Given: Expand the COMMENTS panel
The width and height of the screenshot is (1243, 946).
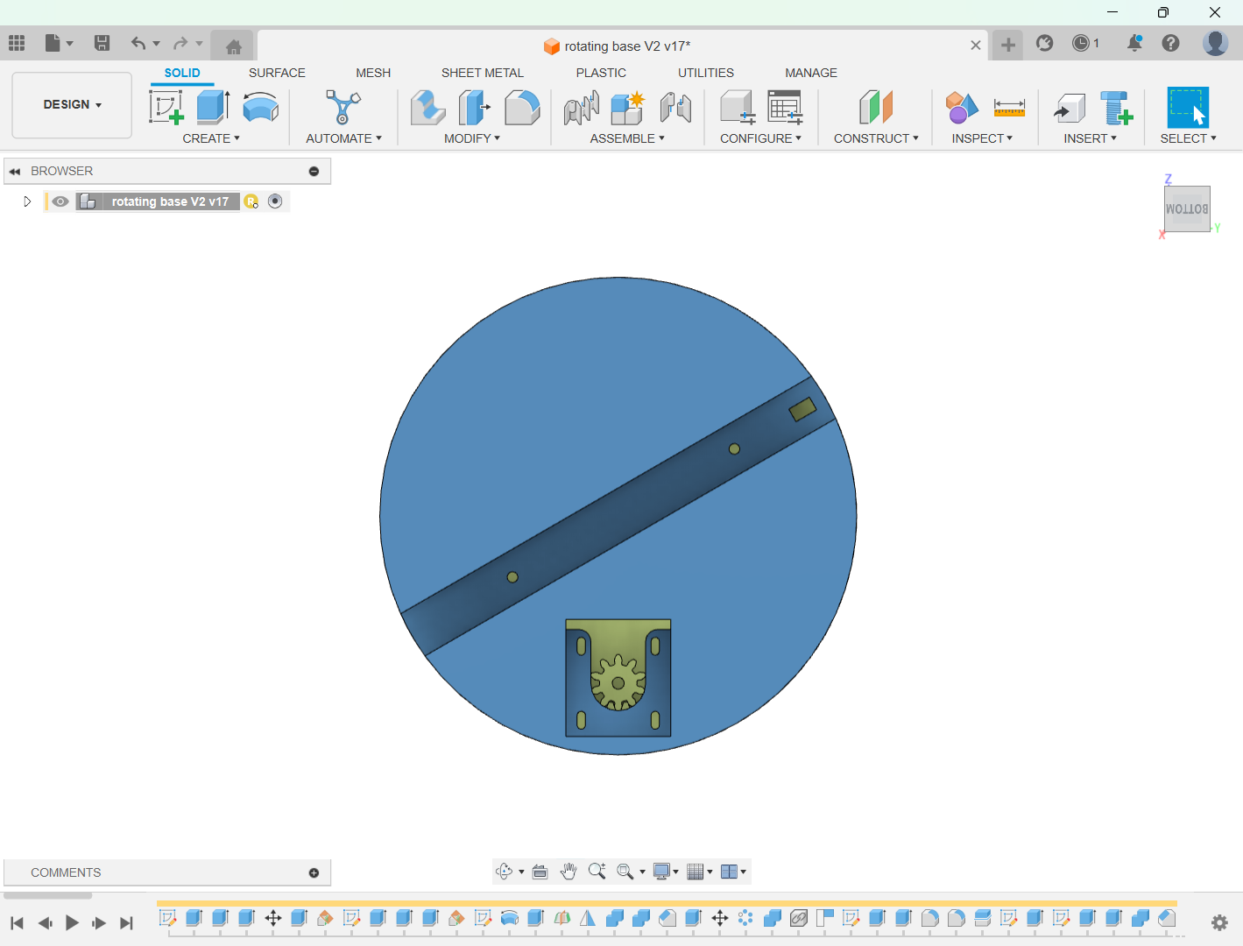Looking at the screenshot, I should [x=314, y=872].
